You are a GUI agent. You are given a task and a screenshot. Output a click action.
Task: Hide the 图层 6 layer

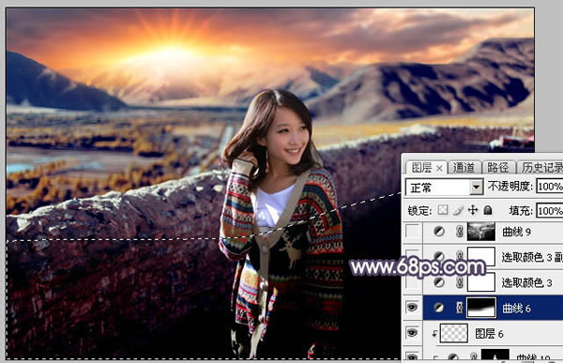(412, 333)
